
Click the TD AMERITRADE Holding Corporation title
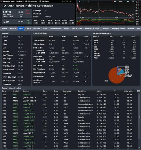27,6
